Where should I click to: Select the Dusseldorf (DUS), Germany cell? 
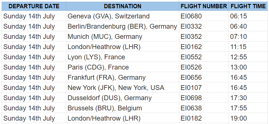(123, 98)
